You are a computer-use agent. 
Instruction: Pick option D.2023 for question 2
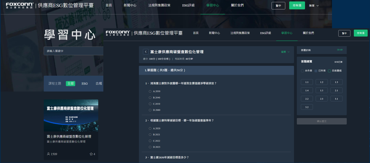point(150,147)
